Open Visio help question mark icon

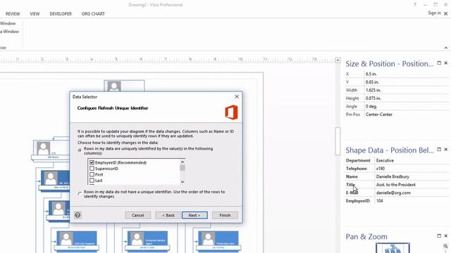pyautogui.click(x=415, y=5)
